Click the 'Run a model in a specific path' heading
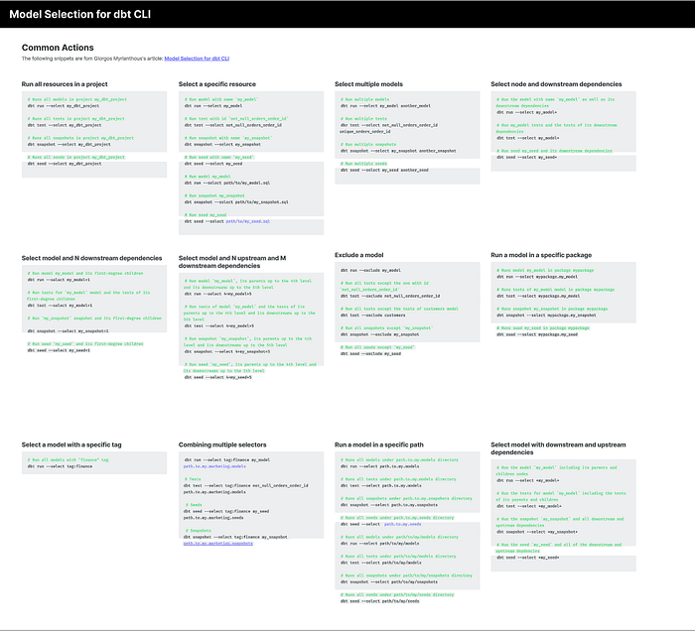Image resolution: width=695 pixels, height=632 pixels. tap(379, 444)
